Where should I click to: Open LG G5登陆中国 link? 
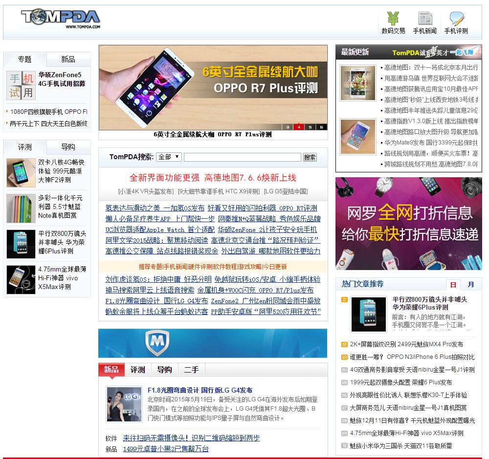coord(286,191)
